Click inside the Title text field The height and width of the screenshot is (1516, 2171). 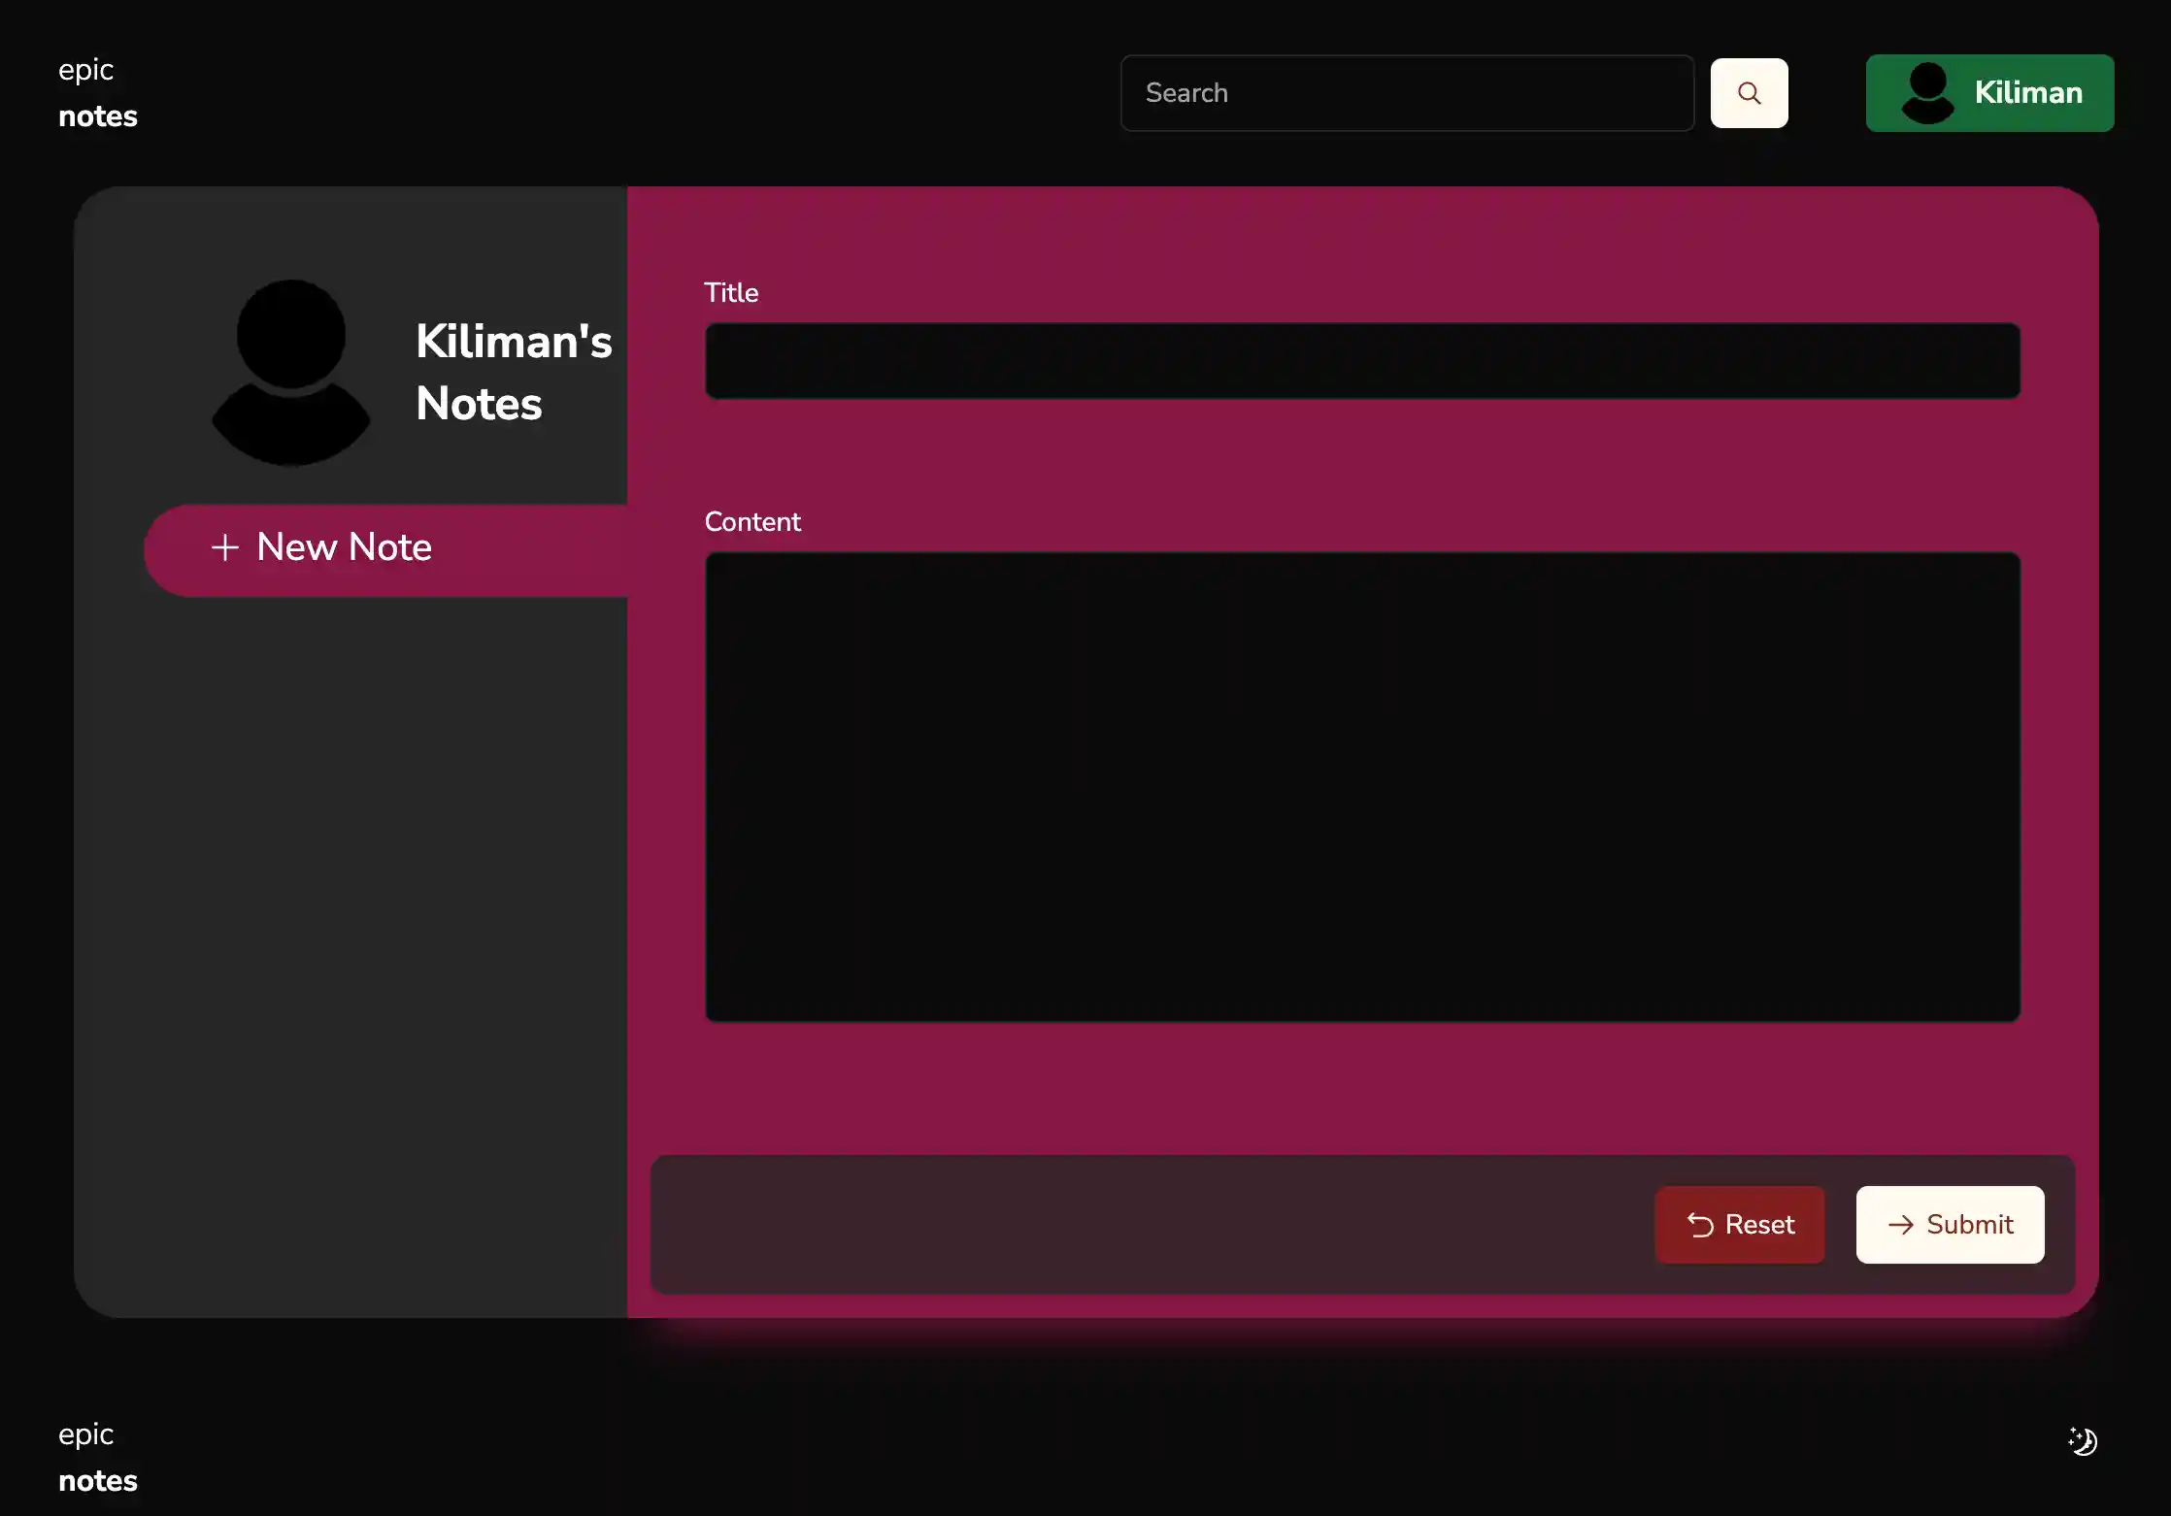tap(1361, 361)
